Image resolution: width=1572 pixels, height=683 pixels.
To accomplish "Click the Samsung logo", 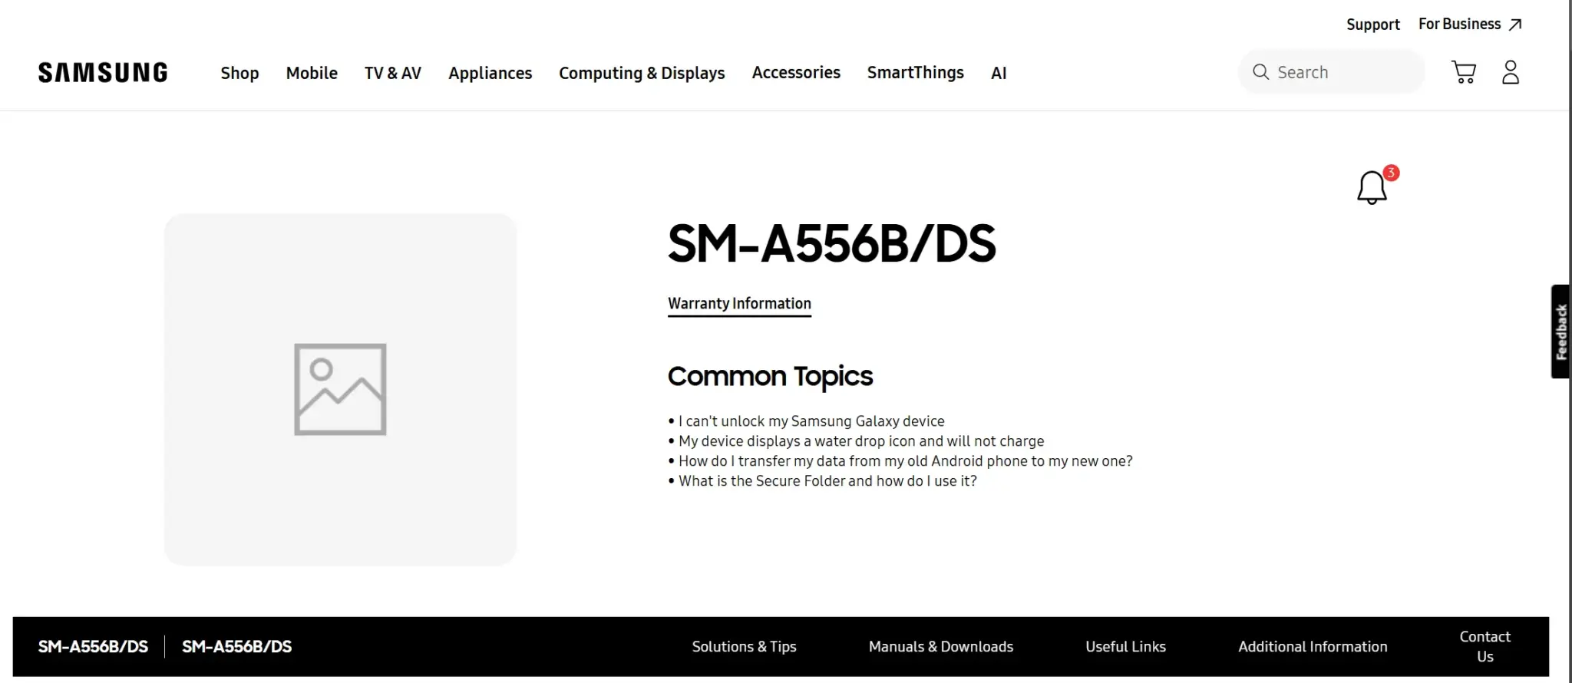I will (103, 73).
